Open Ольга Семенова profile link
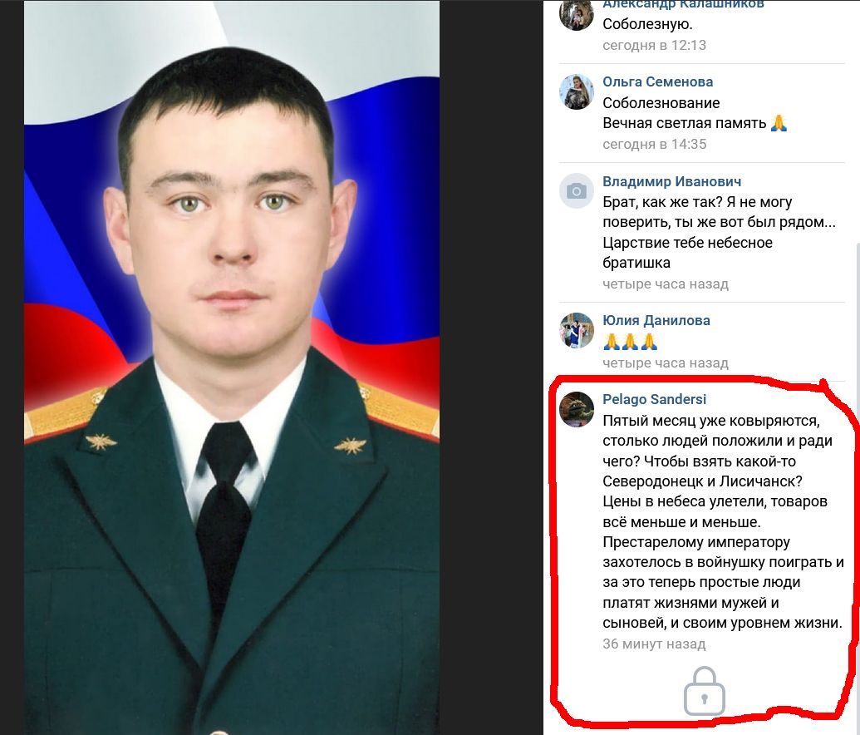The image size is (860, 735). [x=657, y=81]
